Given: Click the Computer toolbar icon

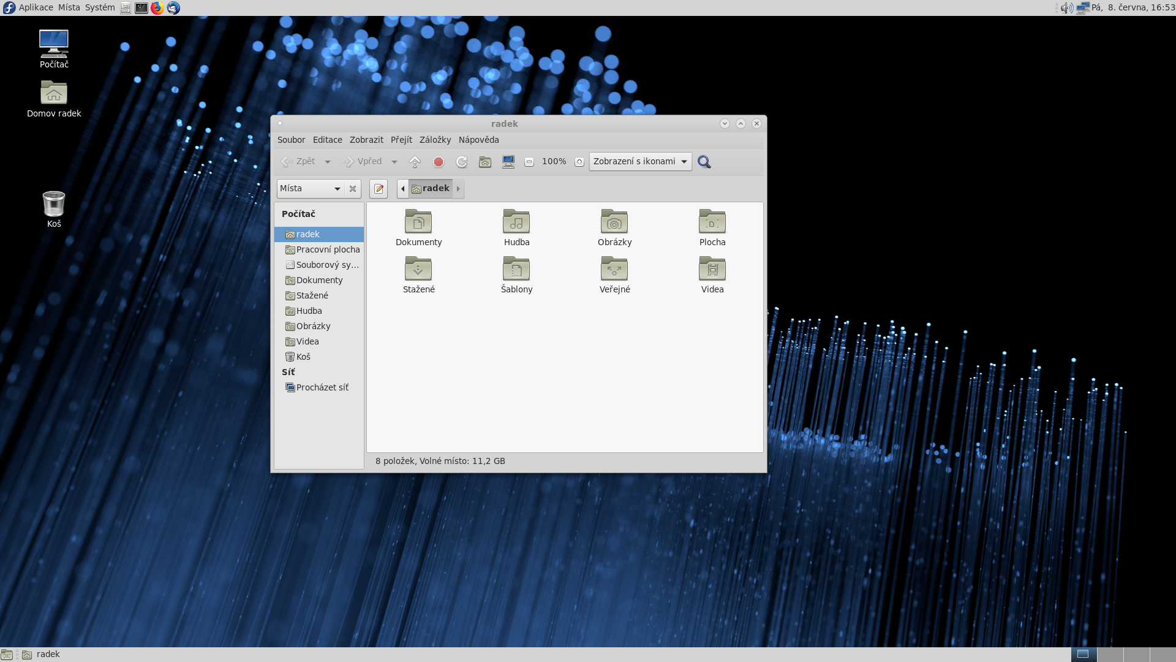Looking at the screenshot, I should 508,162.
